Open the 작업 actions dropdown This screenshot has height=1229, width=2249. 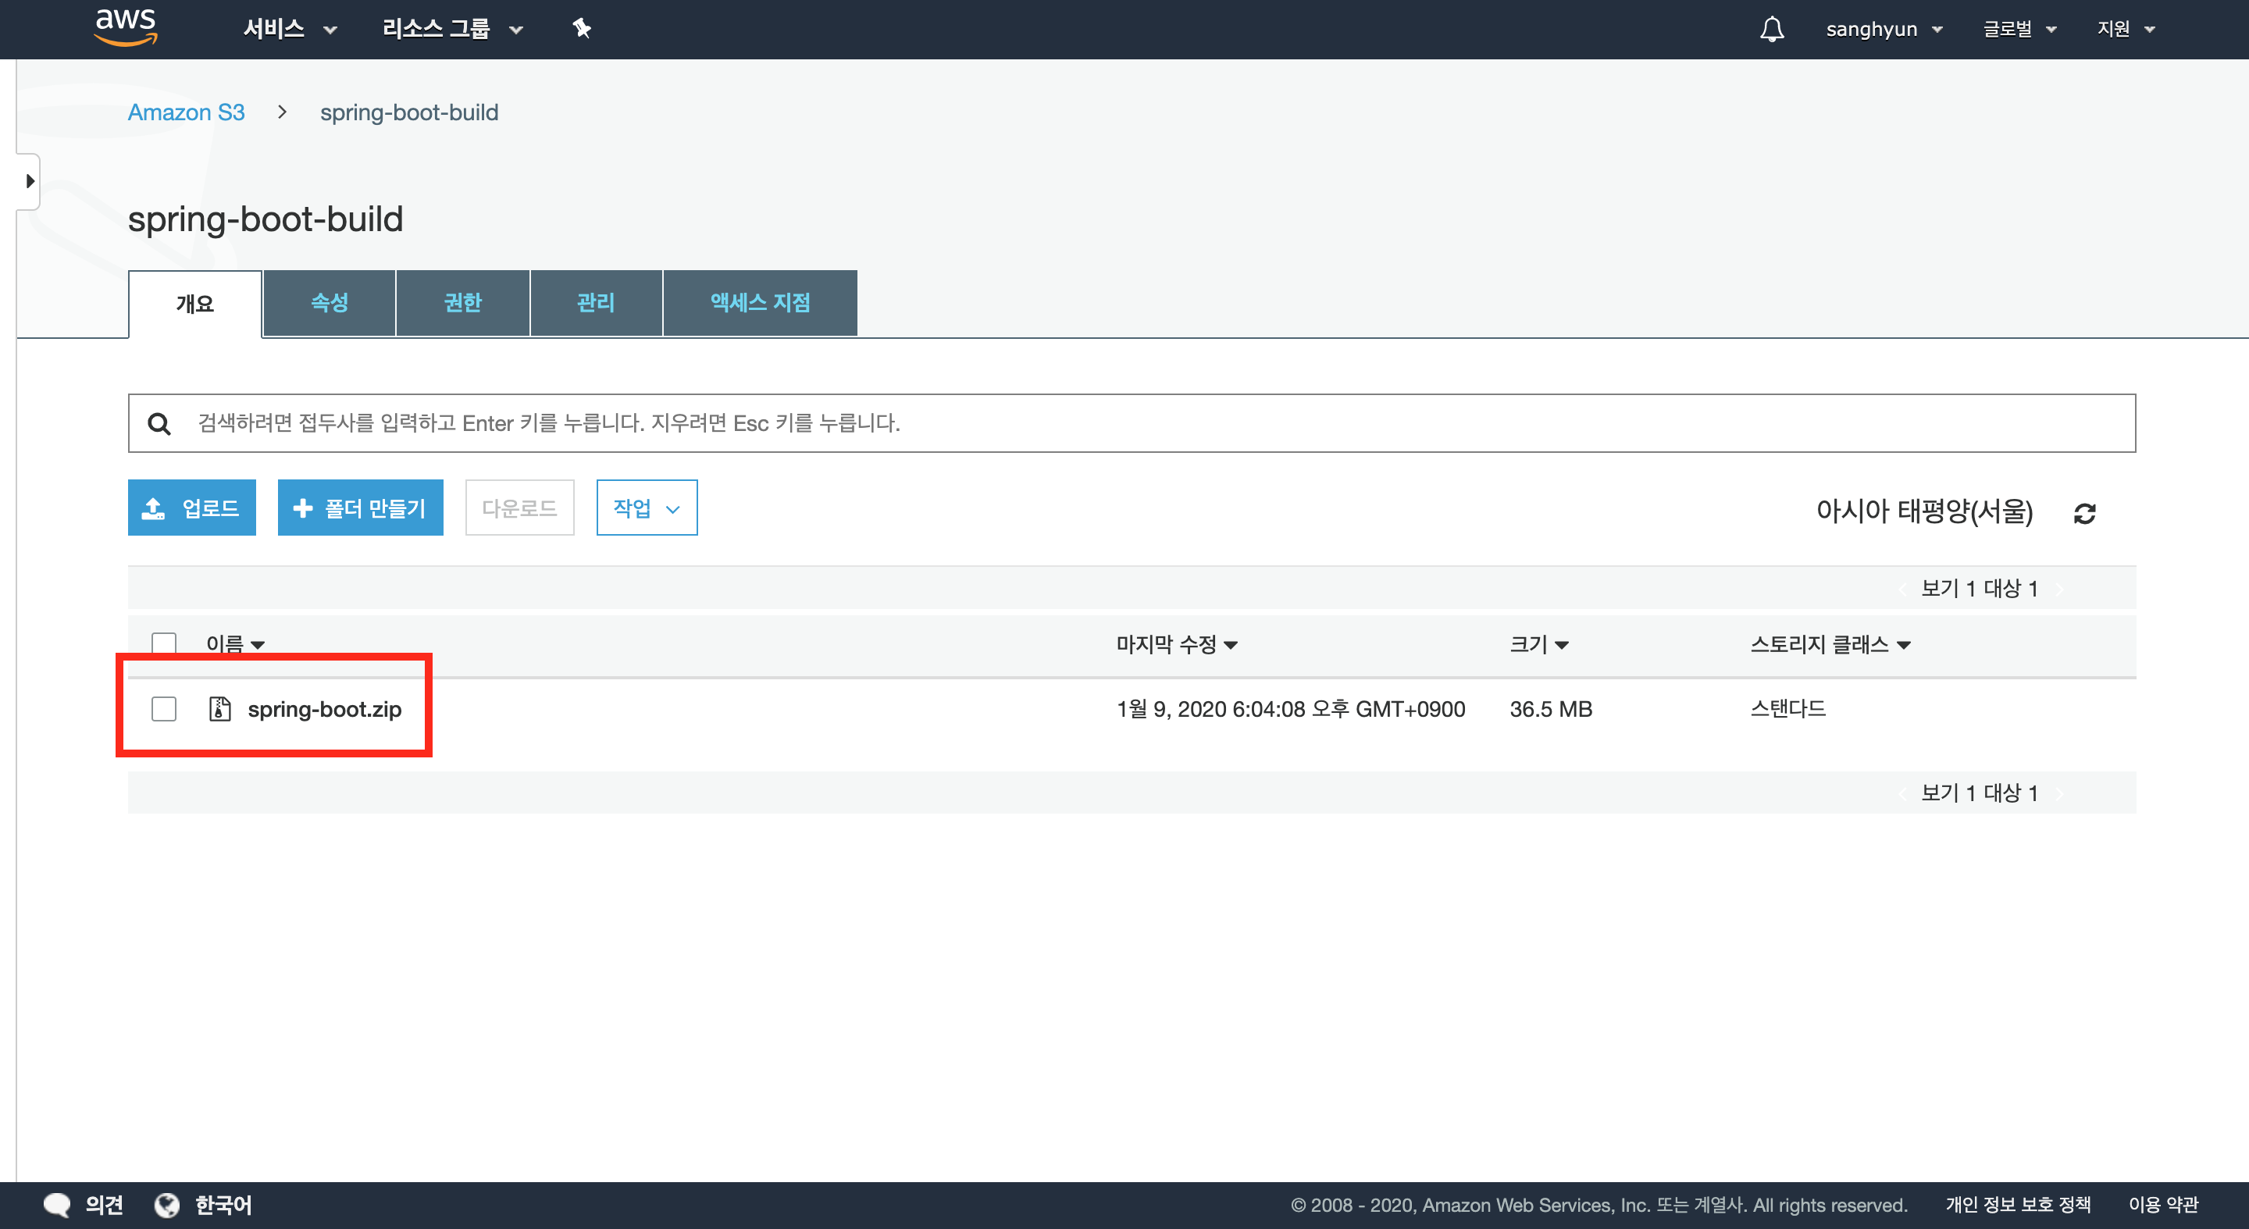click(646, 508)
